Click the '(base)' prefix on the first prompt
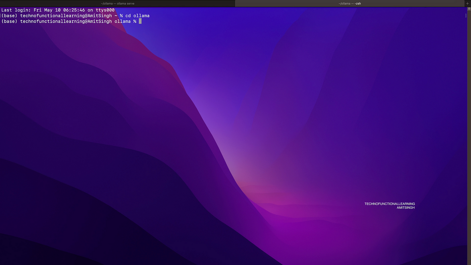Image resolution: width=471 pixels, height=265 pixels. [9, 16]
